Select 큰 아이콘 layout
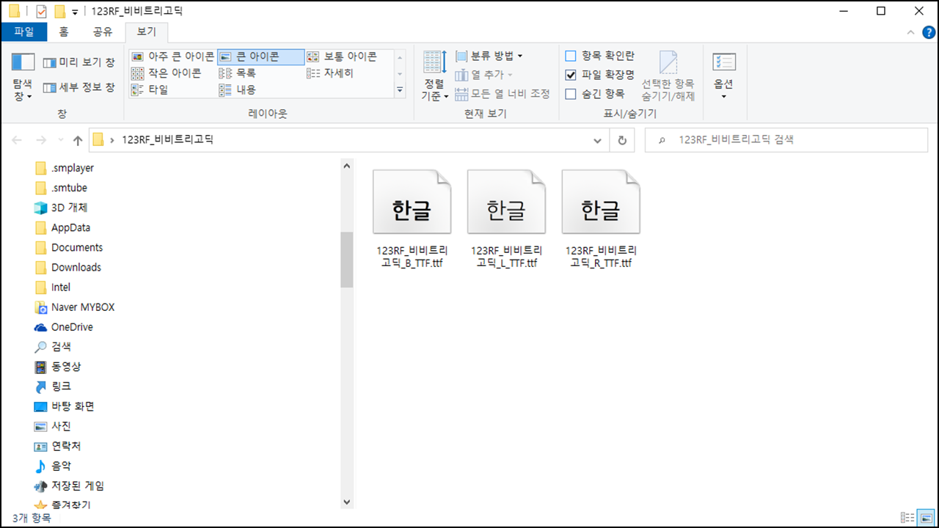The width and height of the screenshot is (939, 528). pyautogui.click(x=260, y=56)
